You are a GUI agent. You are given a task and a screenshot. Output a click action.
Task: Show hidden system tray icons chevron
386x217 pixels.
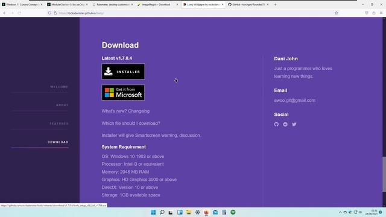coord(340,212)
